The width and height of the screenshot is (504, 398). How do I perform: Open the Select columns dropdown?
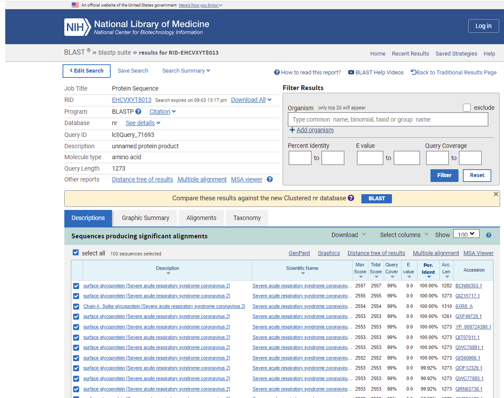pos(404,235)
